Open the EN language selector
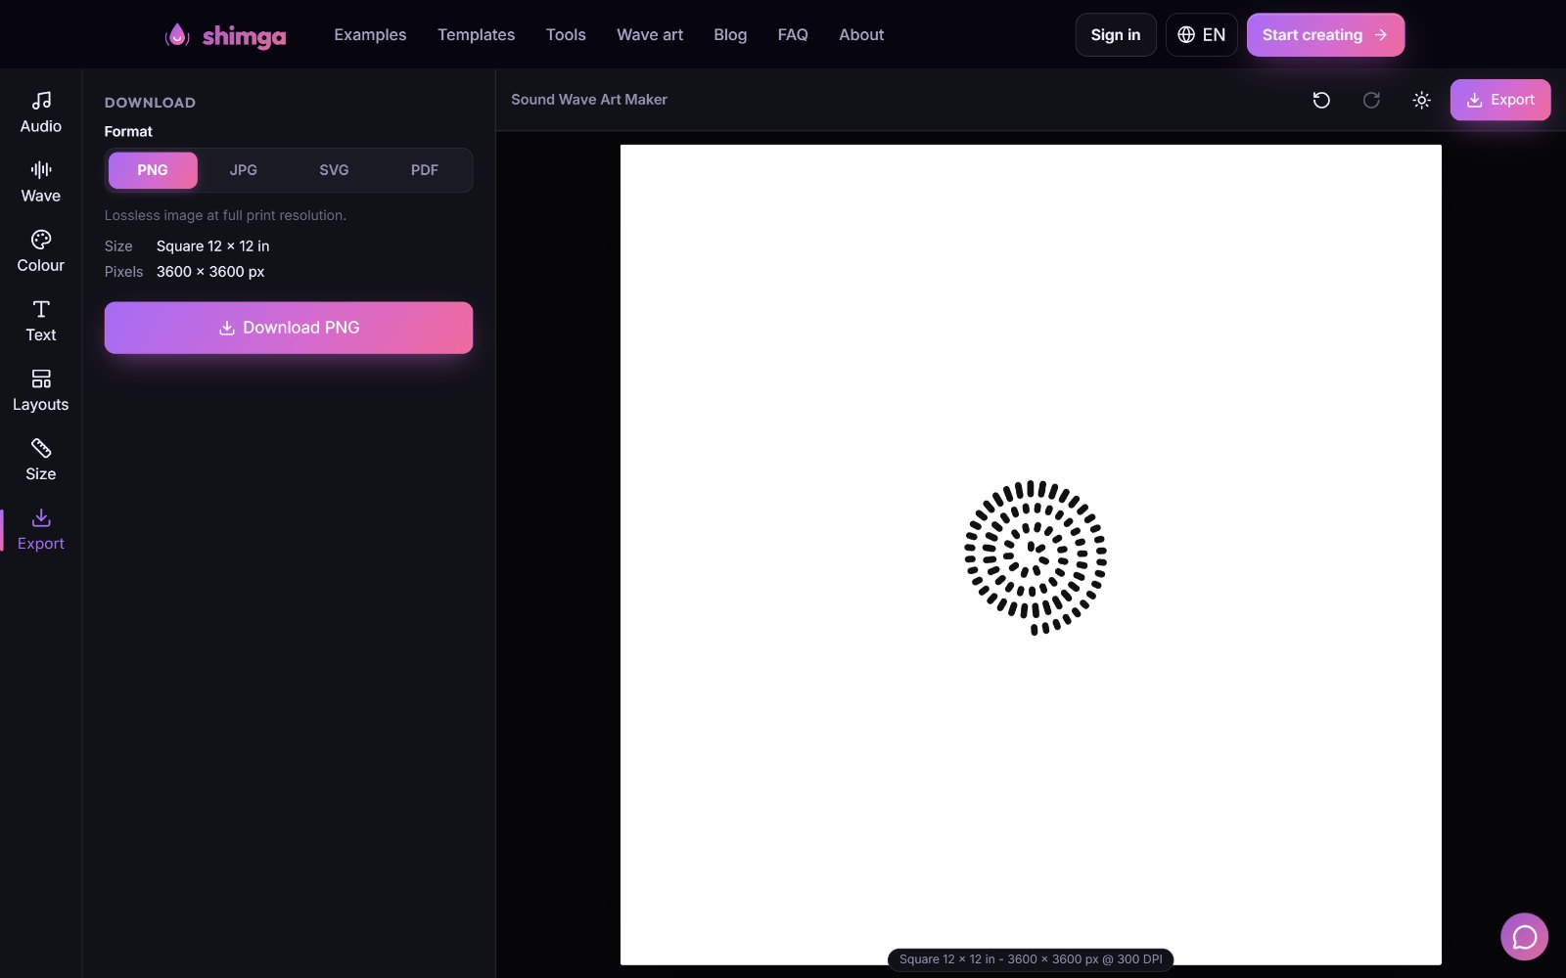 [1202, 35]
